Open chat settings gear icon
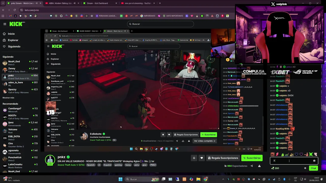Image resolution: width=326 pixels, height=183 pixels. click(x=305, y=168)
